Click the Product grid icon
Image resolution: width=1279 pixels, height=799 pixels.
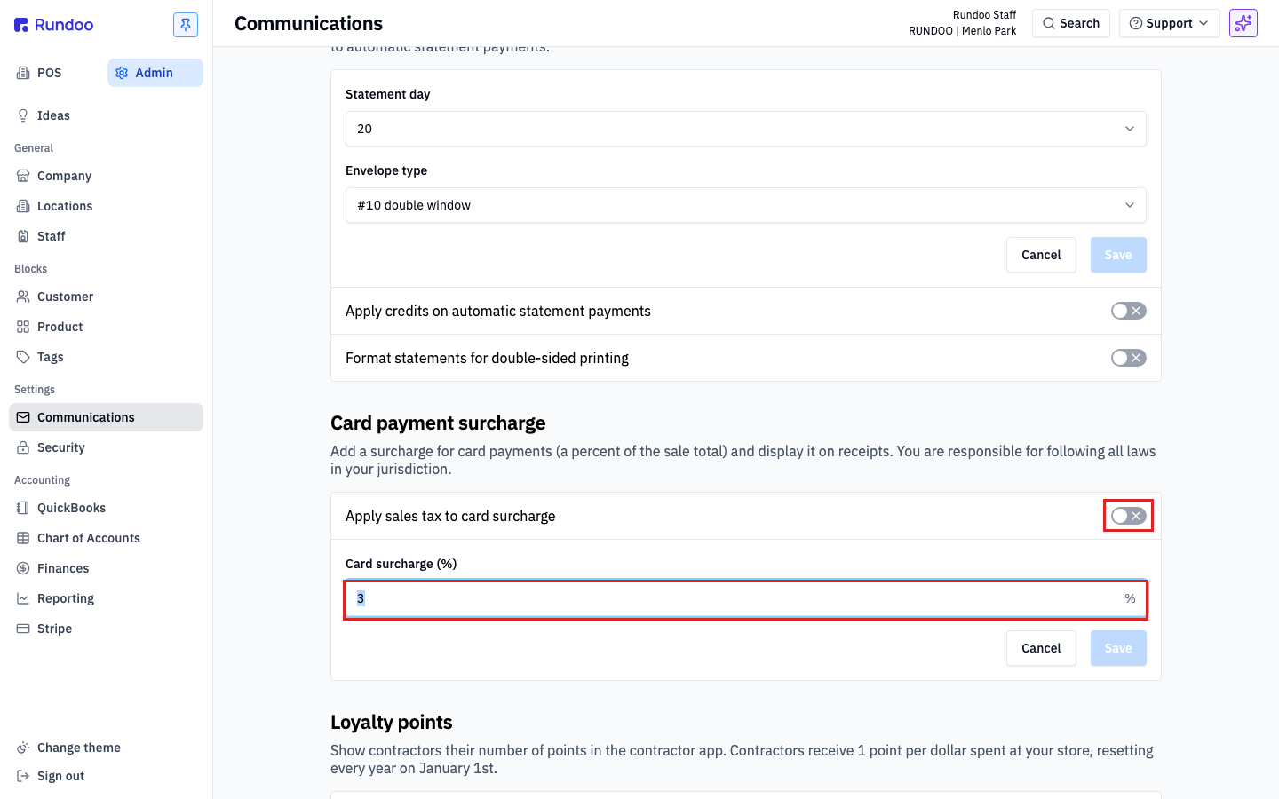(23, 327)
